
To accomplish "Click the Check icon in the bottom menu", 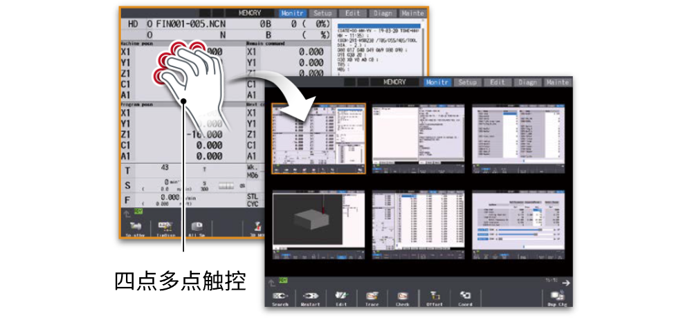I will tap(402, 297).
